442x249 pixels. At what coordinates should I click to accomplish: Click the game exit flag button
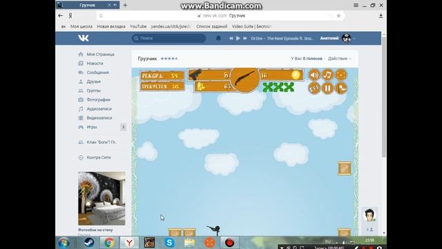pos(341,89)
